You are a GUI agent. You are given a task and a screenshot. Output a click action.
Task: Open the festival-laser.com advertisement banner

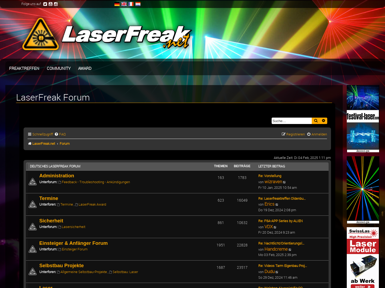pyautogui.click(x=363, y=119)
